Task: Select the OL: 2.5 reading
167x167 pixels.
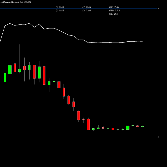Action: 113,14
